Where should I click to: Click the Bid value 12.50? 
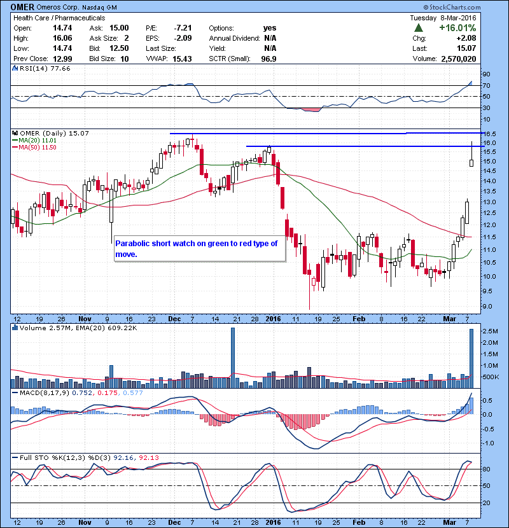click(x=119, y=48)
